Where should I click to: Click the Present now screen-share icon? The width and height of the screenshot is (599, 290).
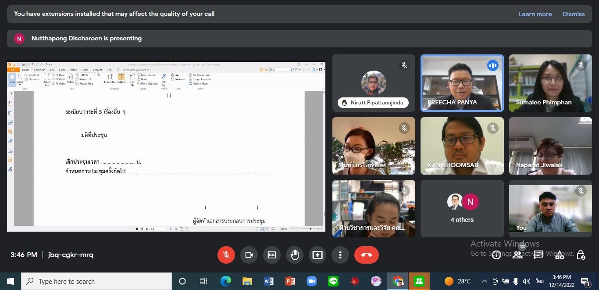pos(317,255)
